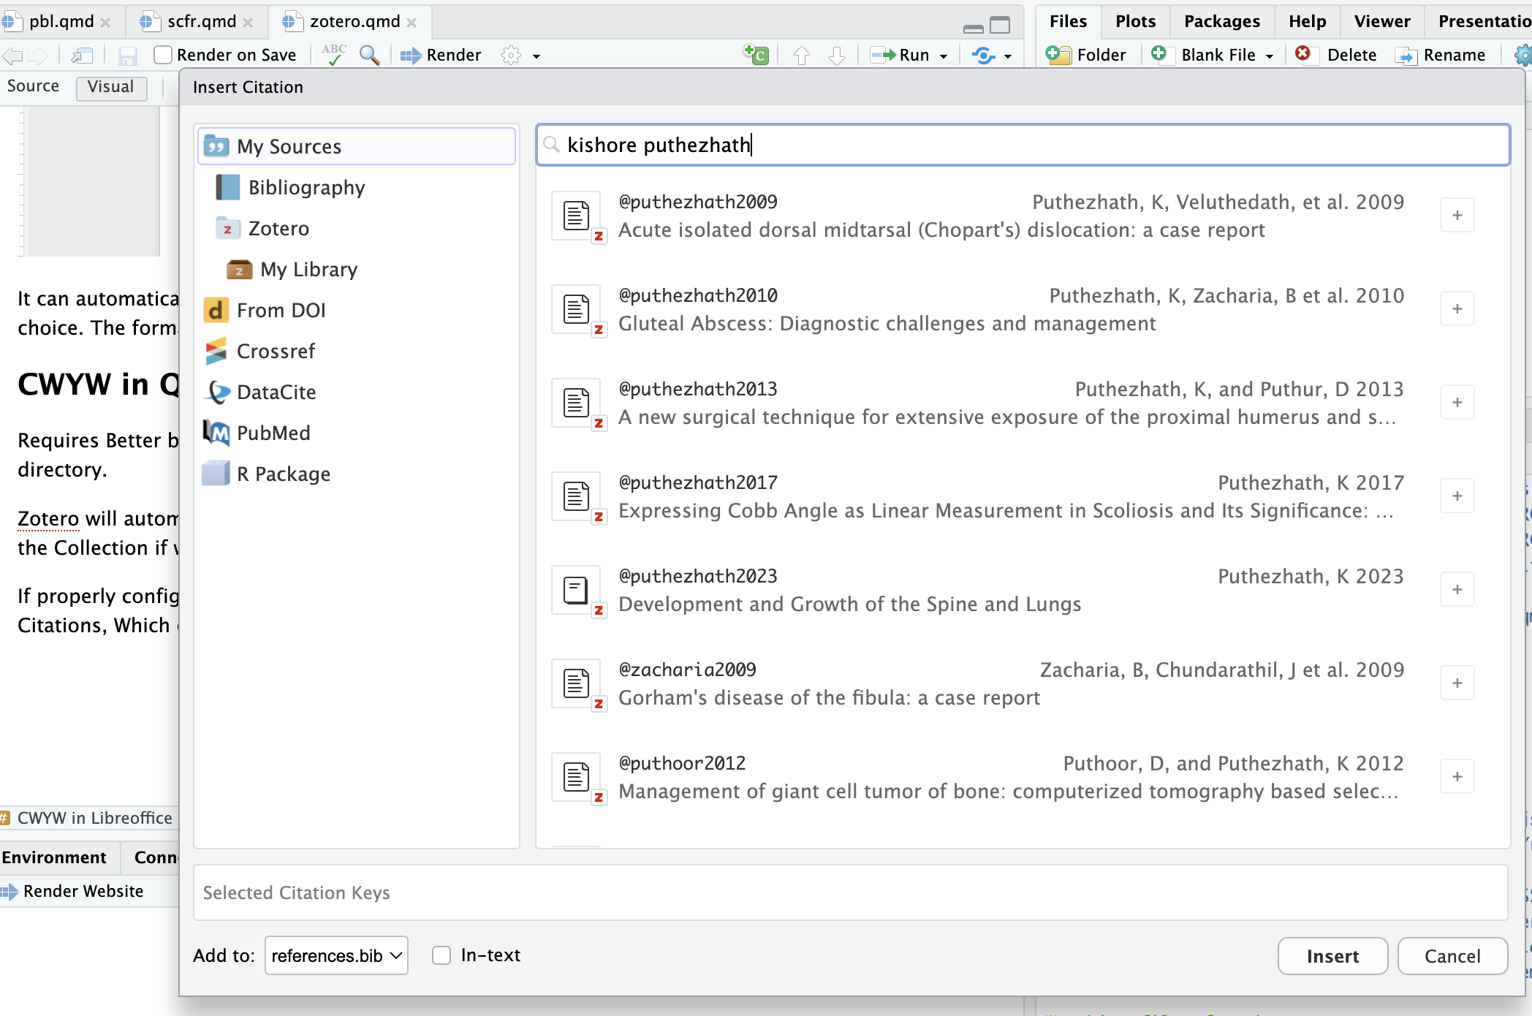Enable the Render on Save checkbox
Screen dimensions: 1532x1016
point(163,55)
